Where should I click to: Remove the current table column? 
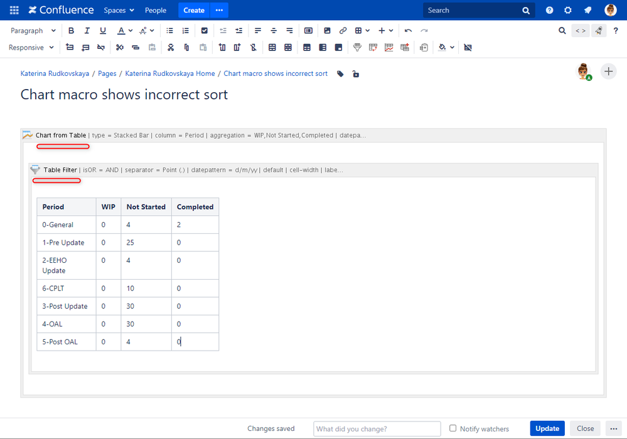pyautogui.click(x=253, y=48)
